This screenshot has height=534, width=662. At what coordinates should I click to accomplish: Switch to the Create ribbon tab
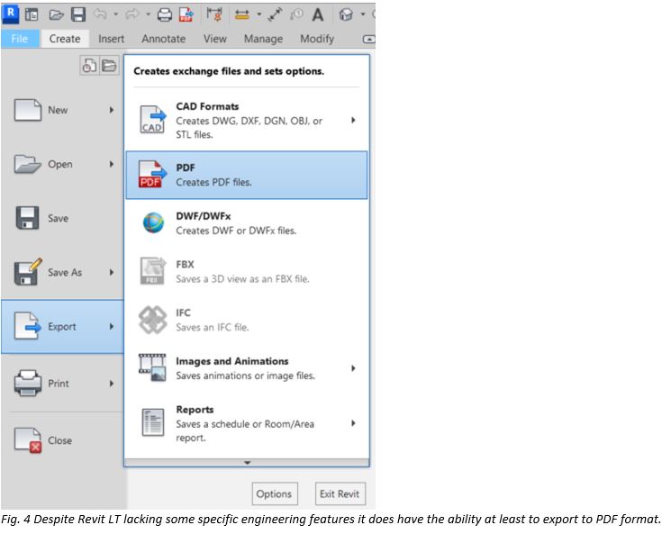65,39
